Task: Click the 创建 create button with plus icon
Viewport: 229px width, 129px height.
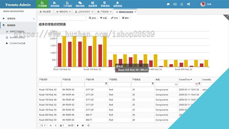Action: [x=104, y=18]
